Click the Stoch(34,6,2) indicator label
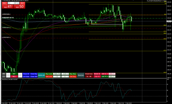 10,79
